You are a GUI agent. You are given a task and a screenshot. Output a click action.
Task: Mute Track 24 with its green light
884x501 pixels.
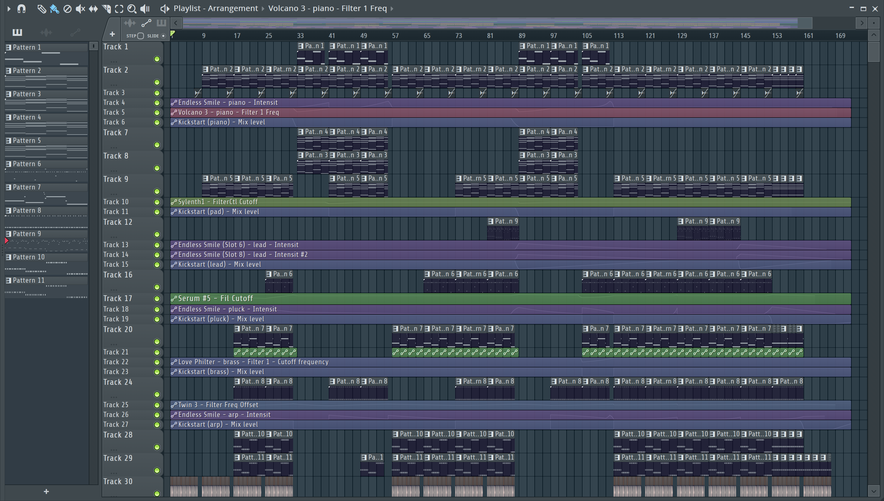tap(157, 394)
